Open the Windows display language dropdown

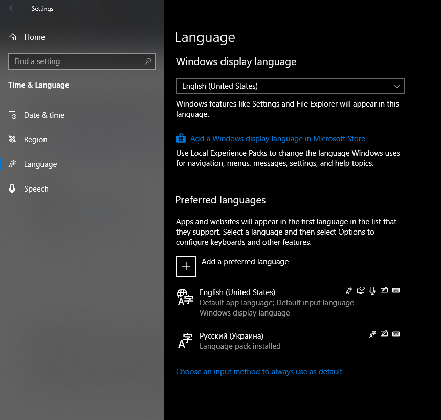(x=290, y=86)
